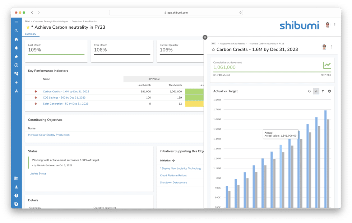
Task: Open the chart filter icon
Action: point(323,91)
